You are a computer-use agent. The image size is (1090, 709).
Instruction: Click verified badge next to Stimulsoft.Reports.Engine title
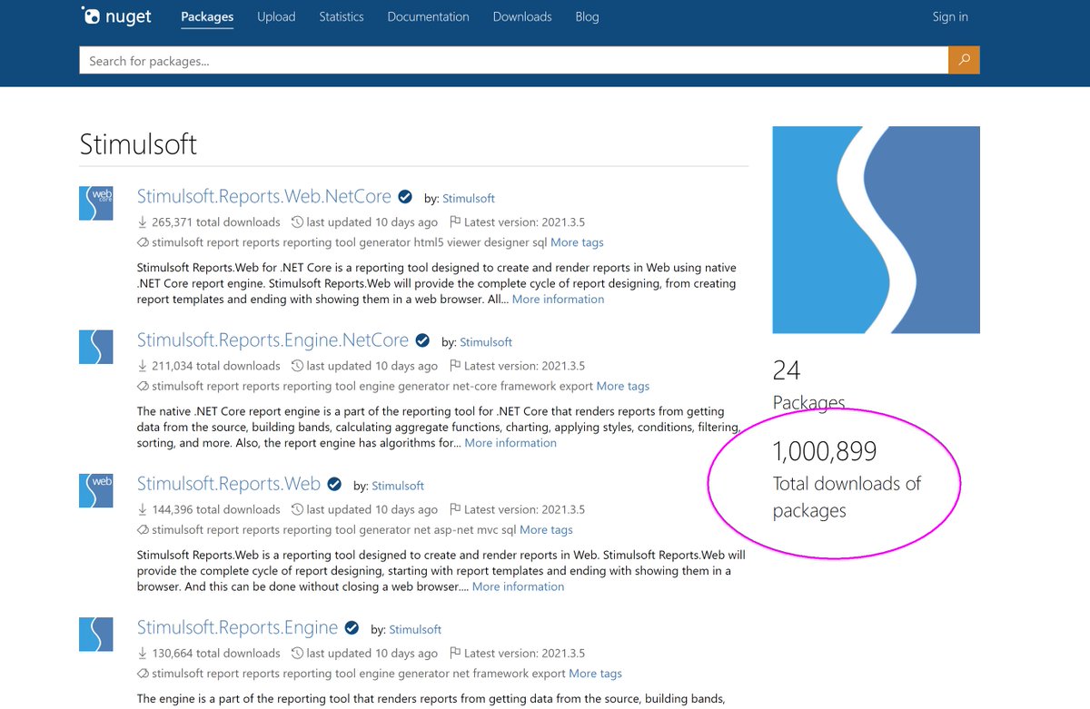(352, 627)
